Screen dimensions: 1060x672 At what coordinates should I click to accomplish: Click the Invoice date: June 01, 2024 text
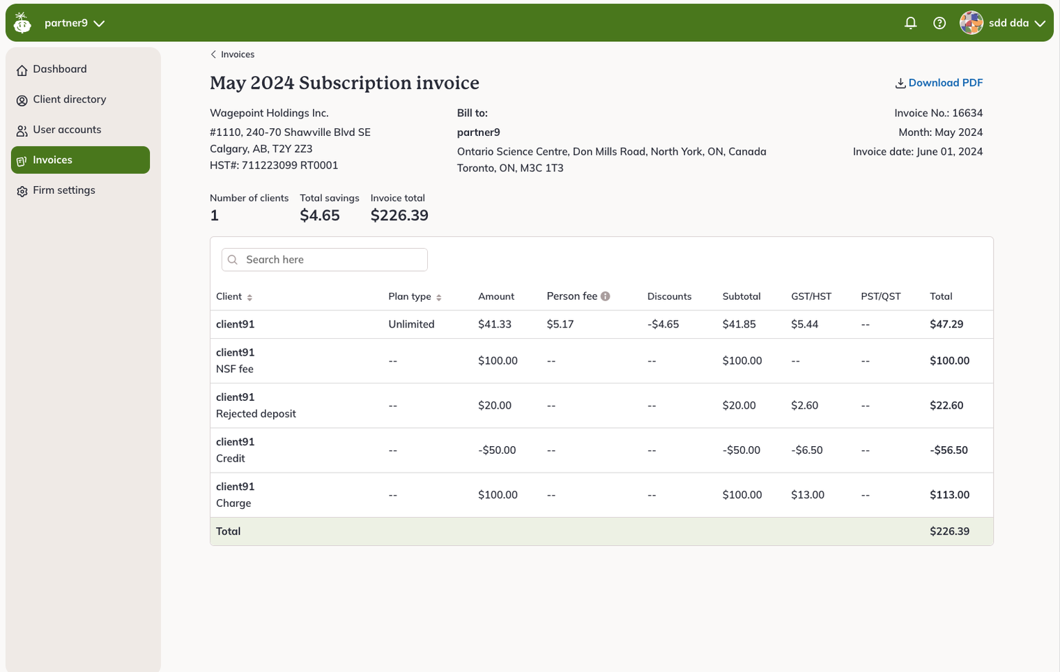[x=918, y=151]
